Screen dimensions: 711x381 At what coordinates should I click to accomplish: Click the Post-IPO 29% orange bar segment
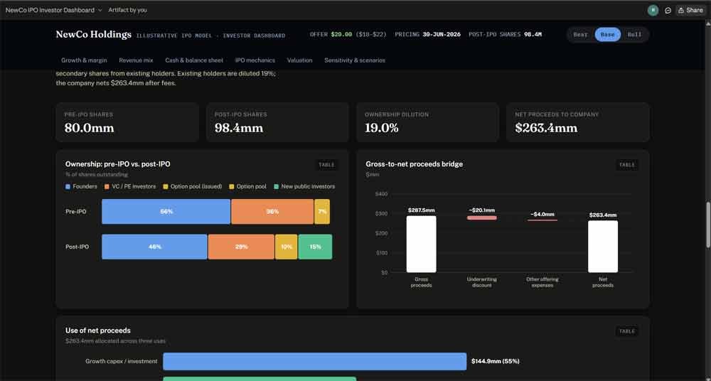pos(241,247)
